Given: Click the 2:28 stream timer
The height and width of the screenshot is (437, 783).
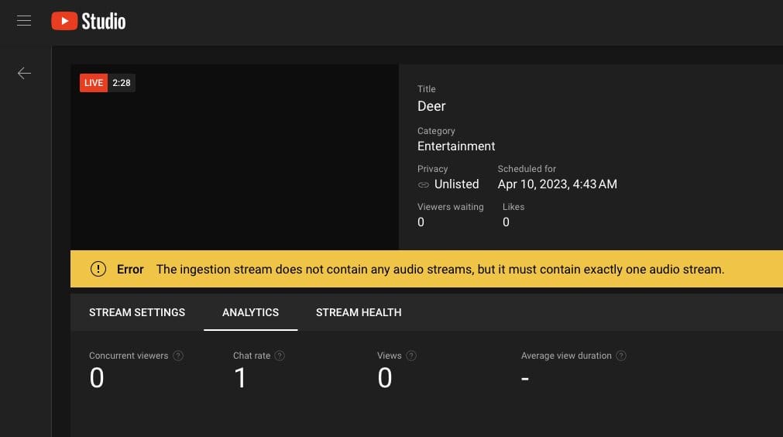Looking at the screenshot, I should click(x=122, y=83).
